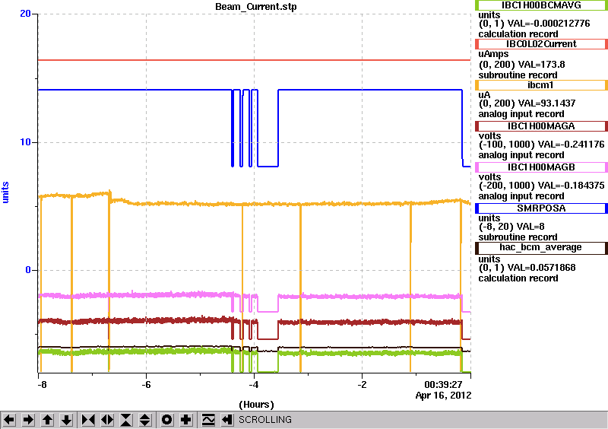This screenshot has height=429, width=608.
Task: Click the 20 tick label on the Y axis
Action: tap(25, 14)
